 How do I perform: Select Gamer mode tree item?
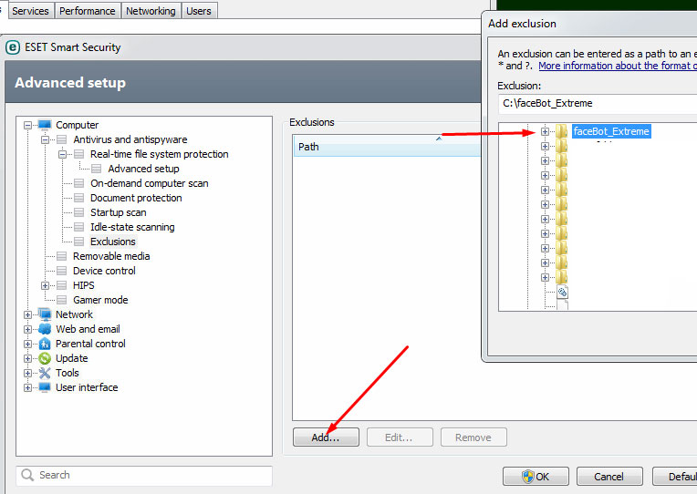pos(100,300)
